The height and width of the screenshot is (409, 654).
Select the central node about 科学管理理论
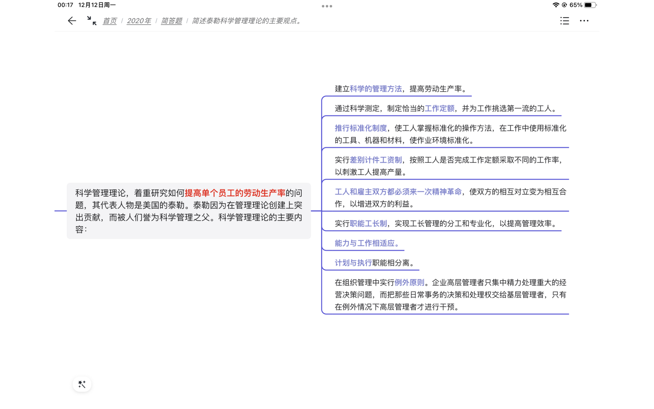189,211
